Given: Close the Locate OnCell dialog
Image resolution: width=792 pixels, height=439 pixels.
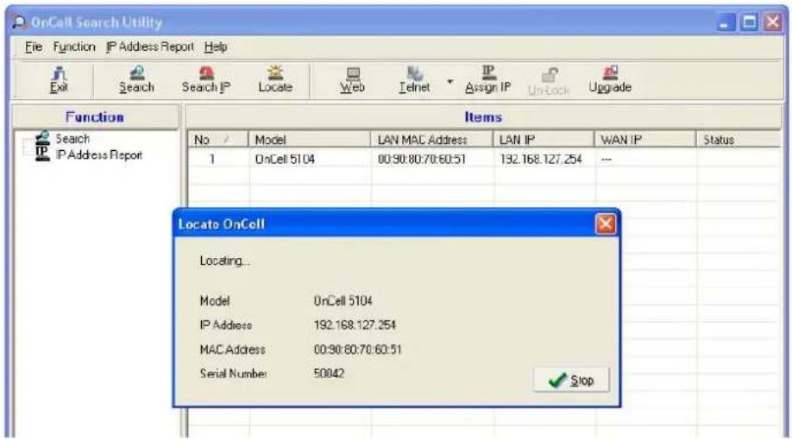Looking at the screenshot, I should [x=605, y=223].
